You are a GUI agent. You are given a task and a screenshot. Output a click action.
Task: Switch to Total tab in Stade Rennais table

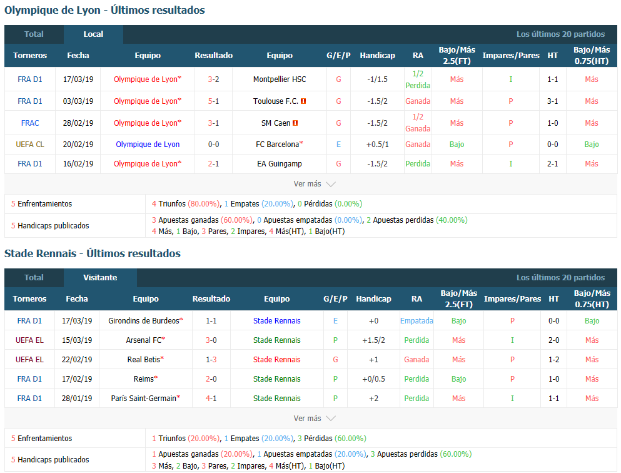pos(34,278)
